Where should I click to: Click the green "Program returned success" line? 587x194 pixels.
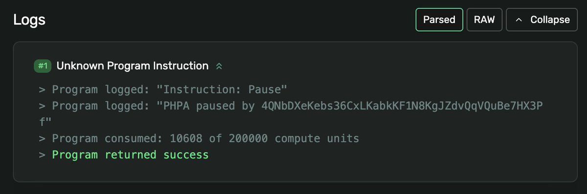click(x=130, y=155)
